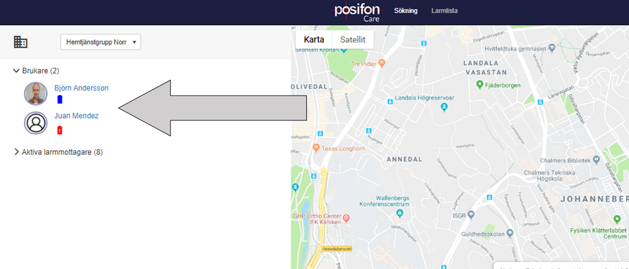Open the Sökning page
Screen dimensions: 629x269
[406, 11]
